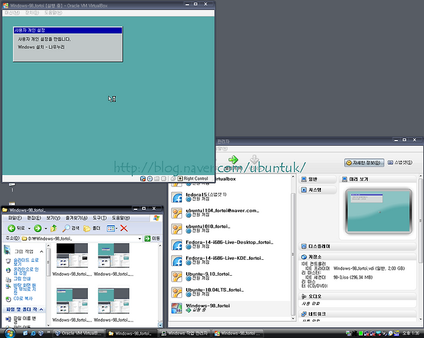
Task: Click the Details (자세한 정보) button
Action: pos(364,163)
